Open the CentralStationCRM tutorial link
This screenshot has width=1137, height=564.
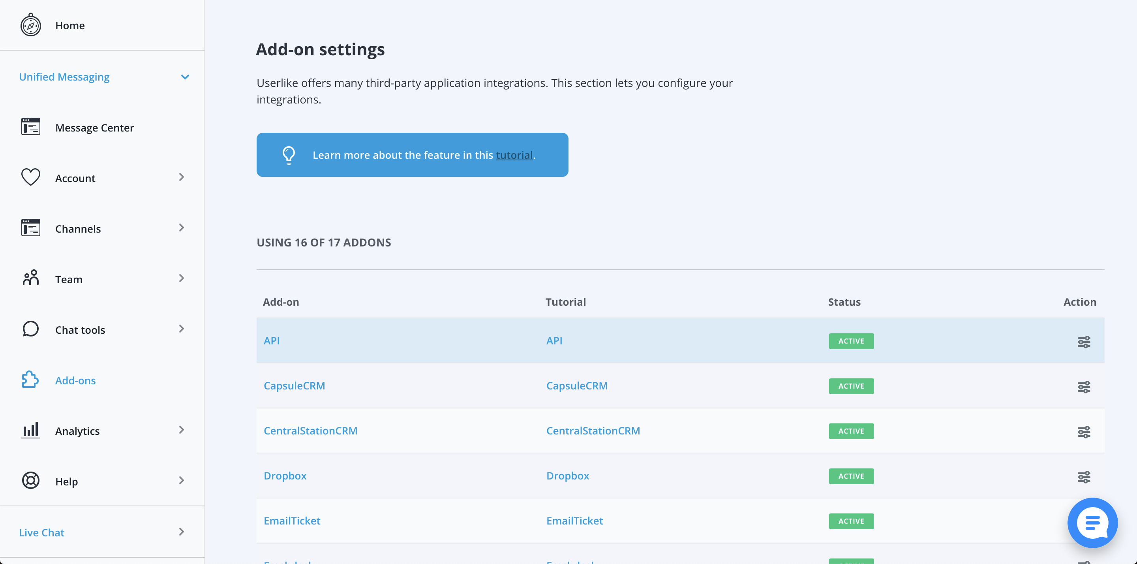point(593,431)
